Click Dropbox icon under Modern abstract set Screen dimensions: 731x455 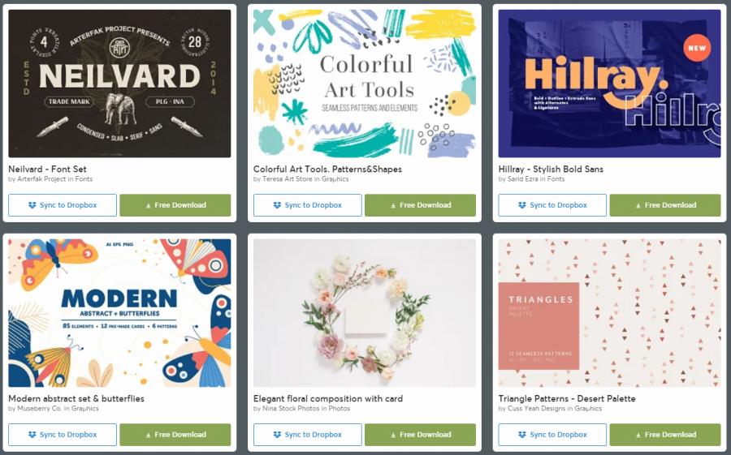[x=32, y=435]
